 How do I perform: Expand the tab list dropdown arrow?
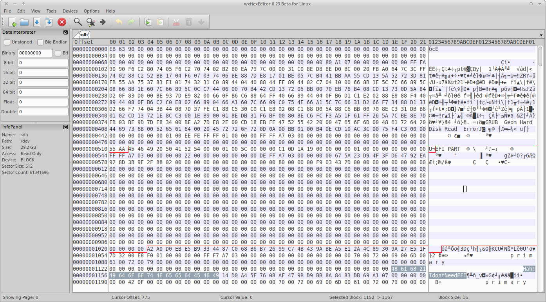541,35
